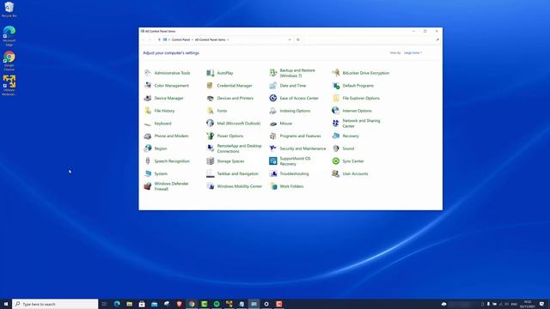
Task: Select the Microsoft Edge desktop shortcut
Action: coord(9,36)
